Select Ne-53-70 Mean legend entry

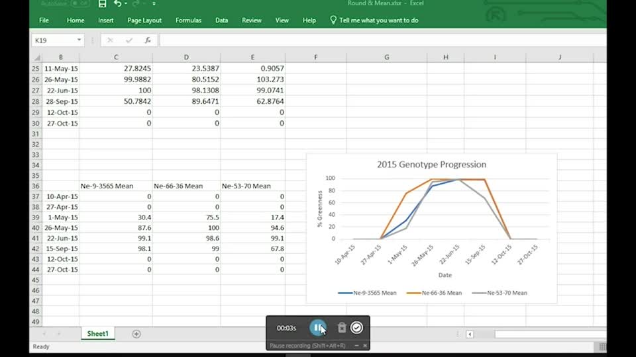[500, 293]
